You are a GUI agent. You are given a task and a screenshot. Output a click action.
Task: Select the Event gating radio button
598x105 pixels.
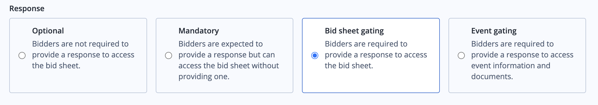pyautogui.click(x=461, y=55)
